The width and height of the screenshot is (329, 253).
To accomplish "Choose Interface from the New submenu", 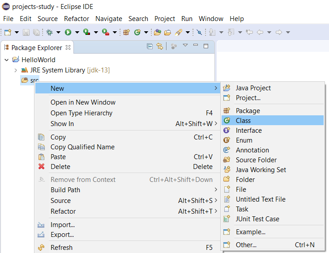I will (x=273, y=131).
